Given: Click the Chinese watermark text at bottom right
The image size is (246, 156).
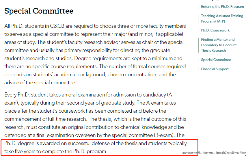Looking at the screenshot, I should (x=214, y=153).
